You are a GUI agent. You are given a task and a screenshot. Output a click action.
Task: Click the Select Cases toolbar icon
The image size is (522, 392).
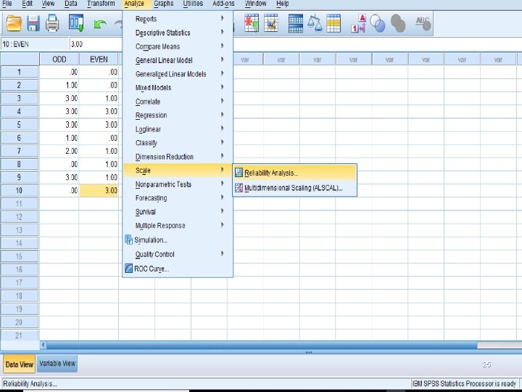click(x=333, y=23)
